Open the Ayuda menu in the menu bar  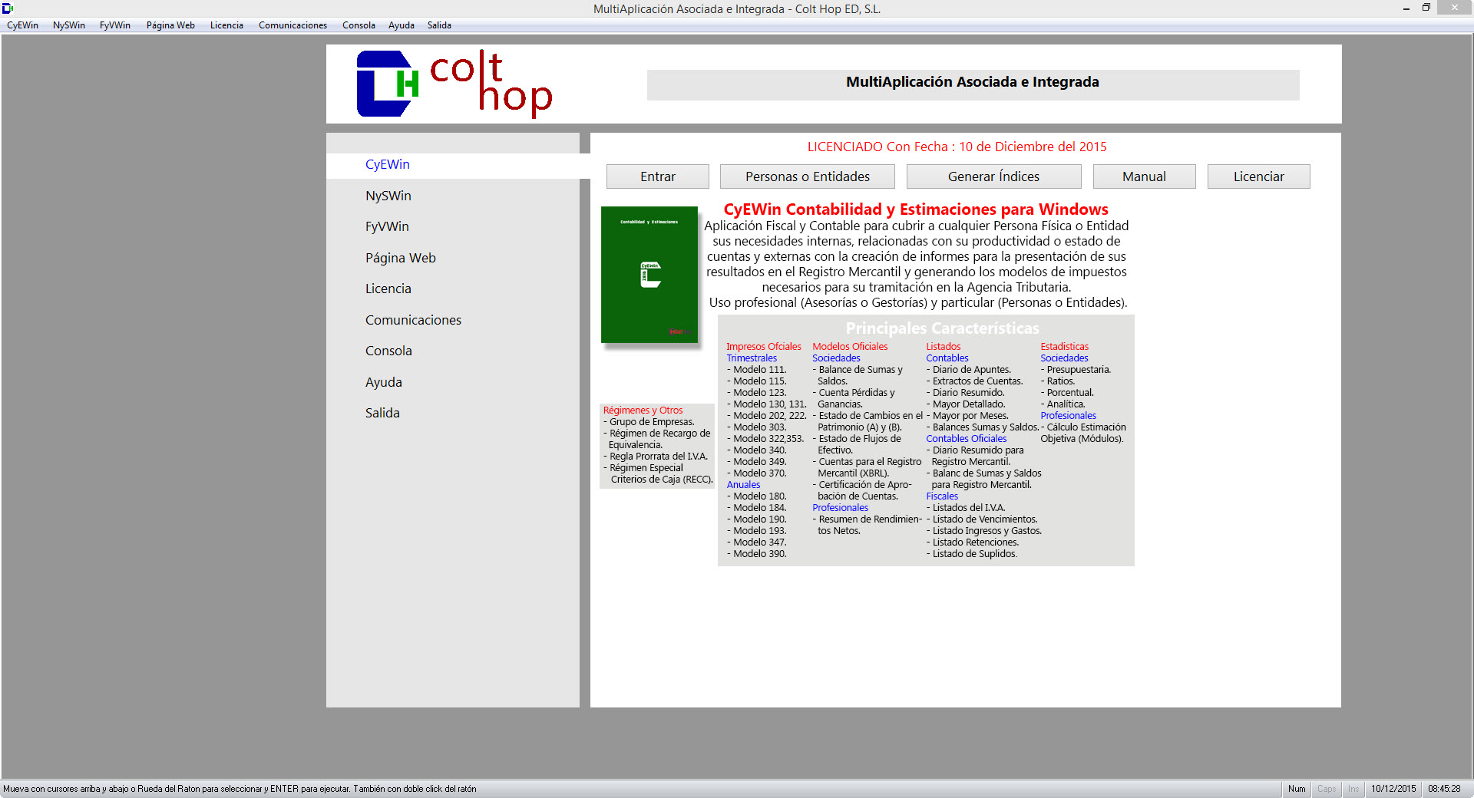pos(402,25)
